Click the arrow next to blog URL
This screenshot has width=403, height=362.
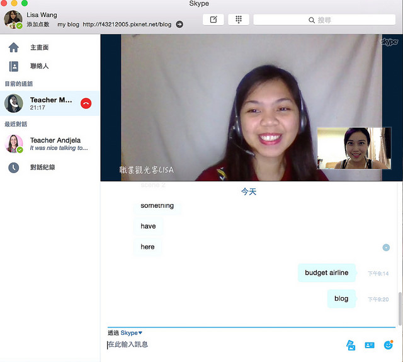tap(179, 25)
